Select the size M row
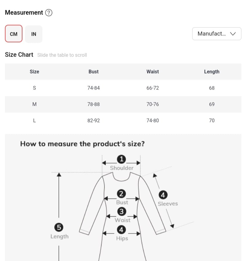 pyautogui.click(x=123, y=104)
